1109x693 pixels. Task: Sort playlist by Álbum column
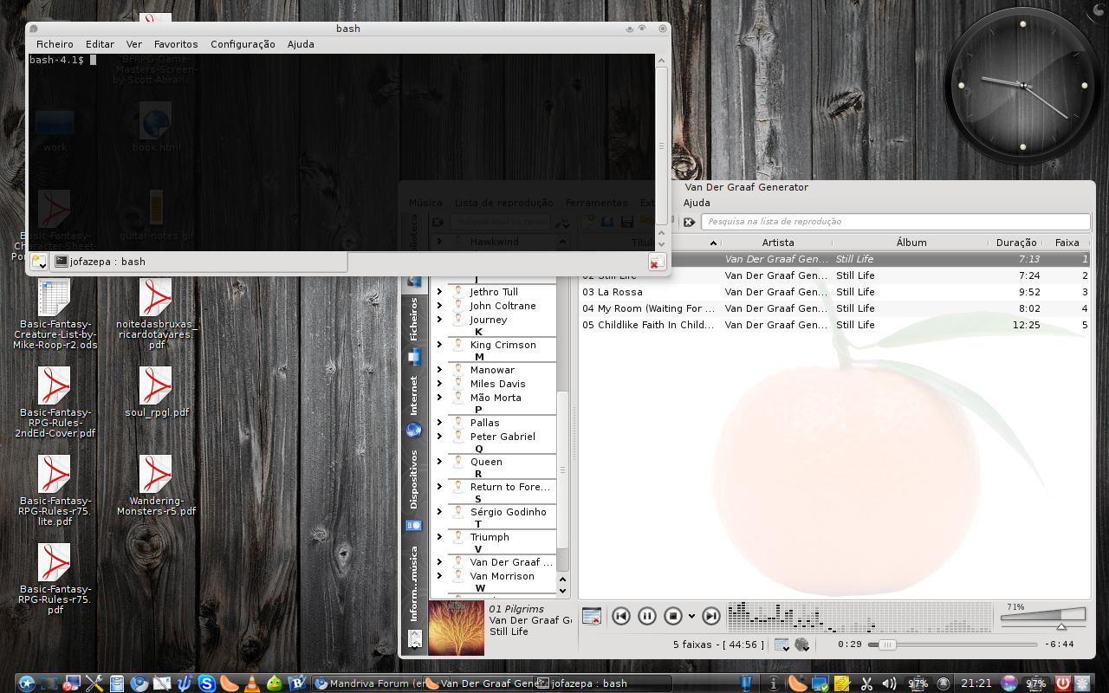pos(911,243)
